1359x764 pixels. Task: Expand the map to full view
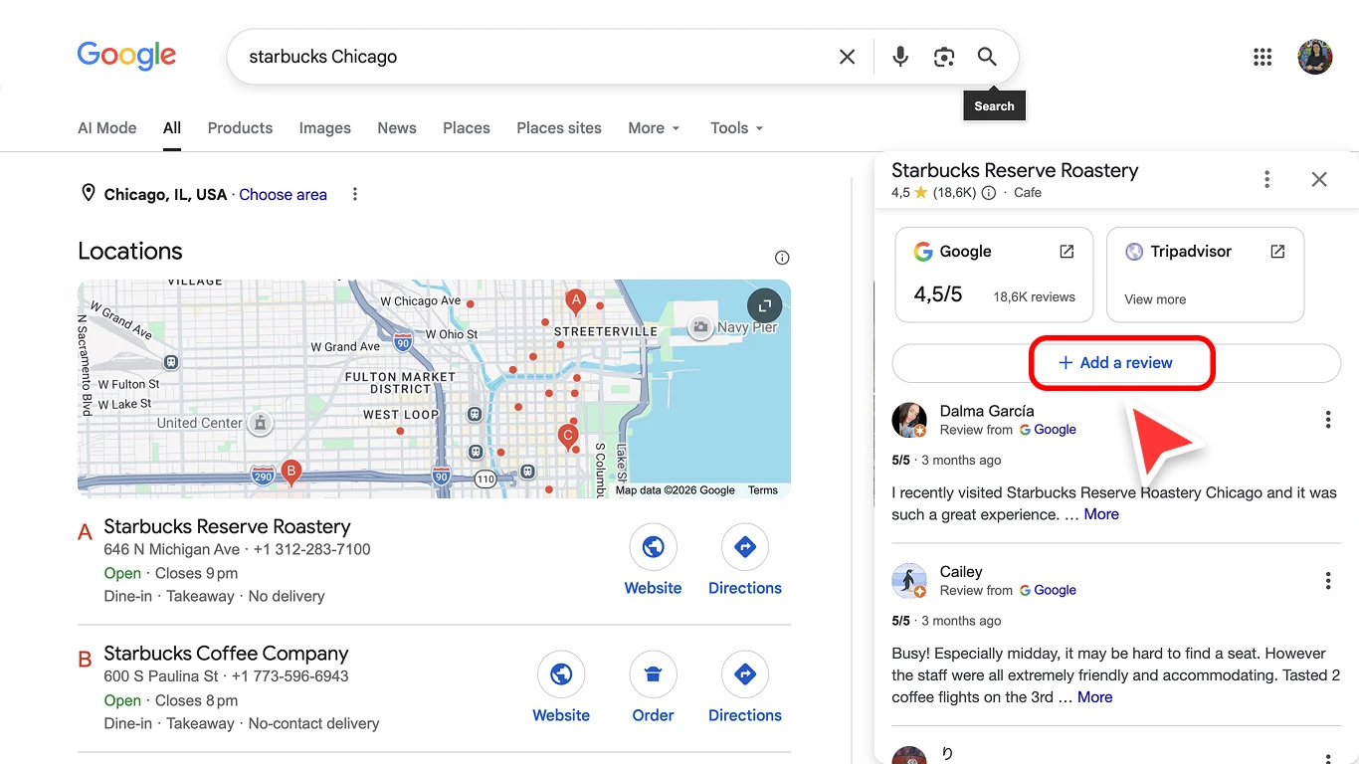(764, 304)
